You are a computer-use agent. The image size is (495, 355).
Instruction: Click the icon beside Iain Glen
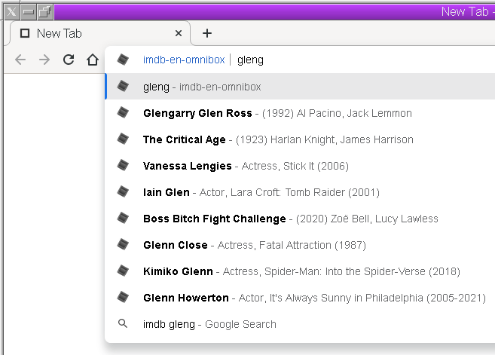(x=123, y=191)
